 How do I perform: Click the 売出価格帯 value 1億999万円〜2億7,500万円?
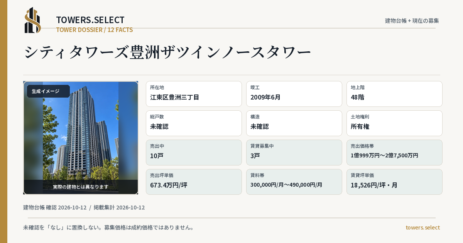click(x=384, y=155)
